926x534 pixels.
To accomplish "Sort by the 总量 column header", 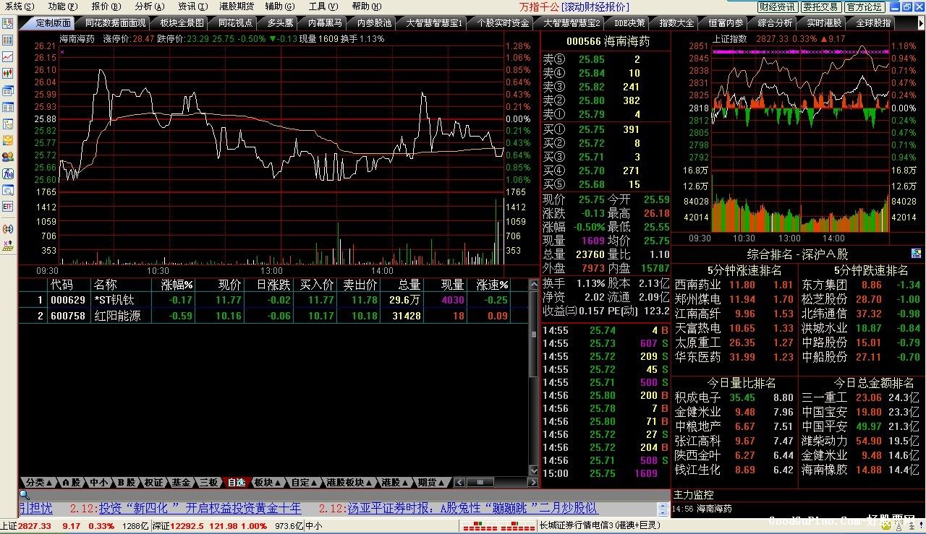I will [409, 285].
